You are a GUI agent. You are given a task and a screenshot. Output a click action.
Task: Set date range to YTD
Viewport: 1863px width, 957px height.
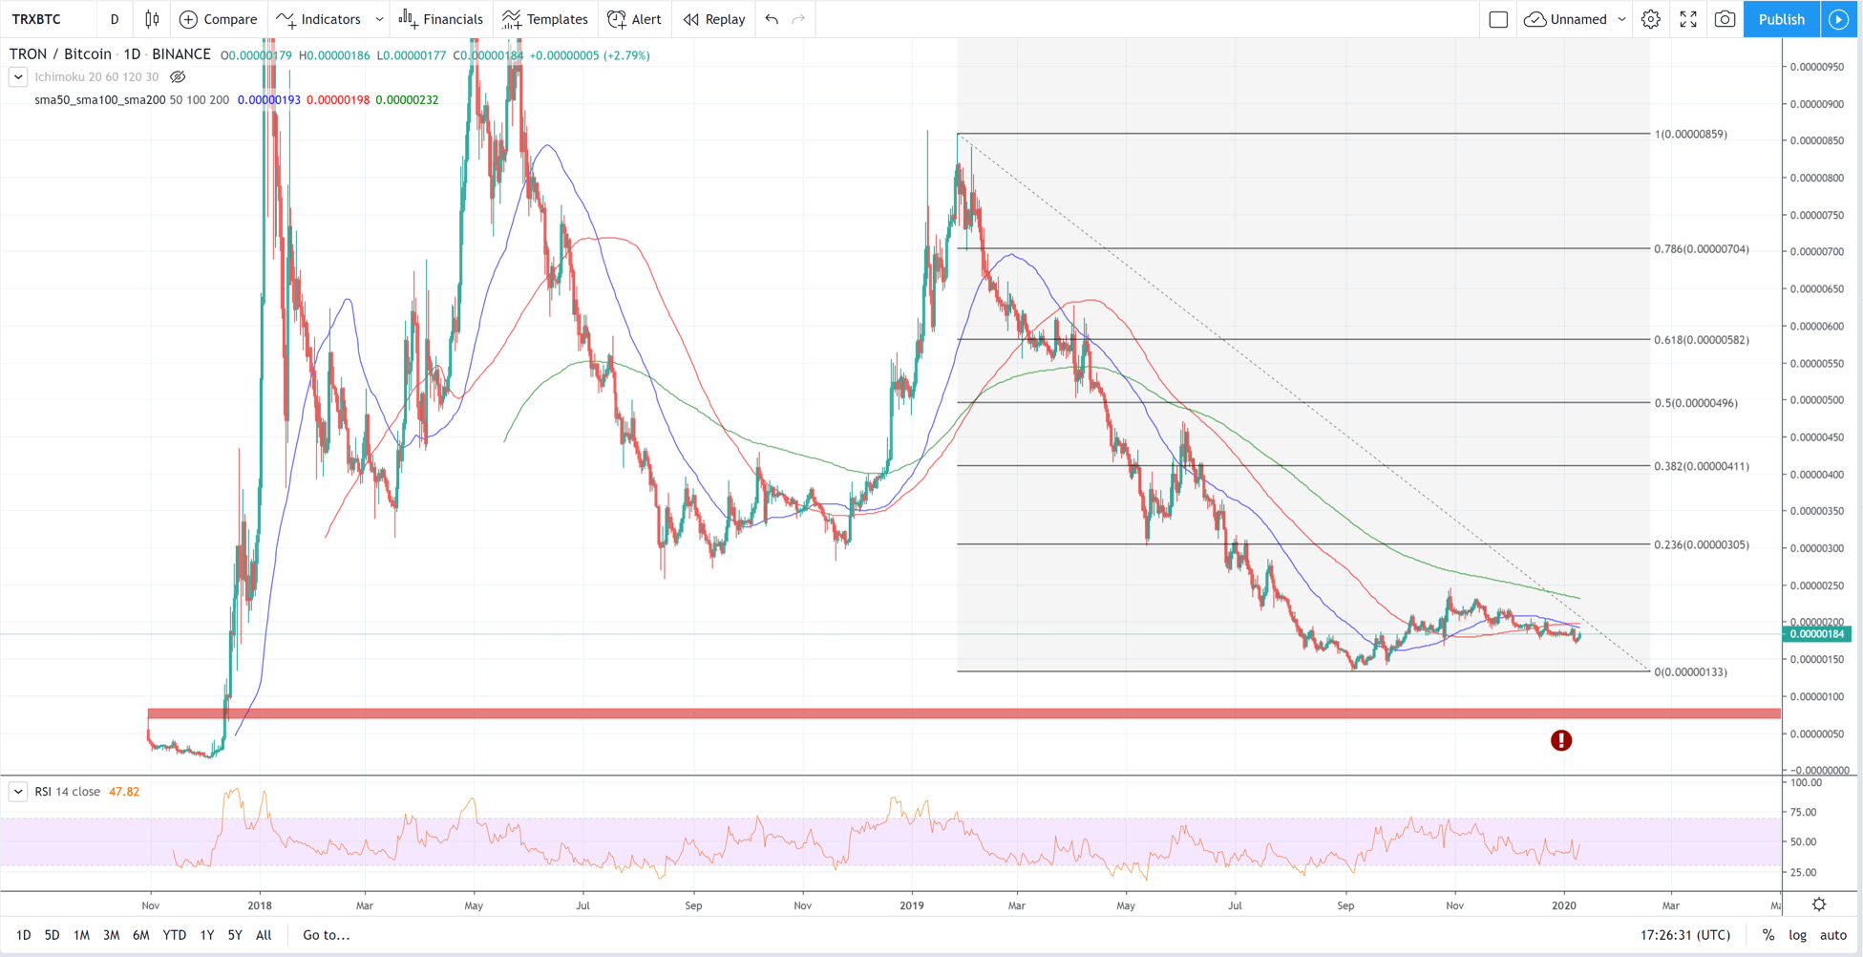[x=175, y=935]
